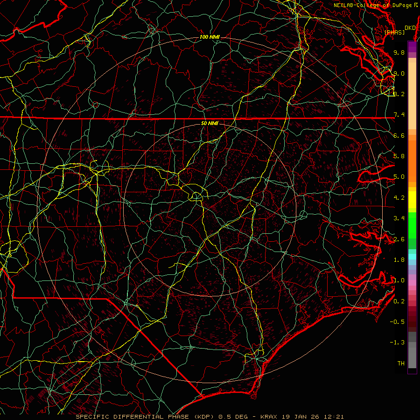Click the pale peach color bar segment
This screenshot has width=420, height=420.
tap(412, 96)
